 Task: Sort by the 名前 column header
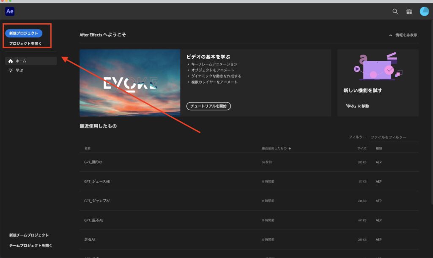(87, 148)
